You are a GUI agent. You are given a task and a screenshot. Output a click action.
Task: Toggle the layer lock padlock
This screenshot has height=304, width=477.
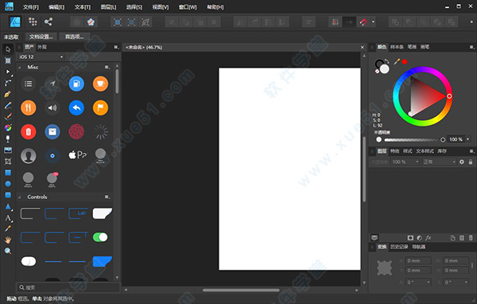coord(471,162)
